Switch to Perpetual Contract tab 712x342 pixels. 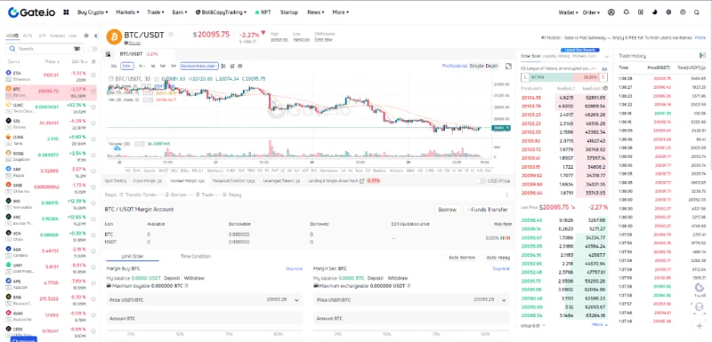point(234,180)
